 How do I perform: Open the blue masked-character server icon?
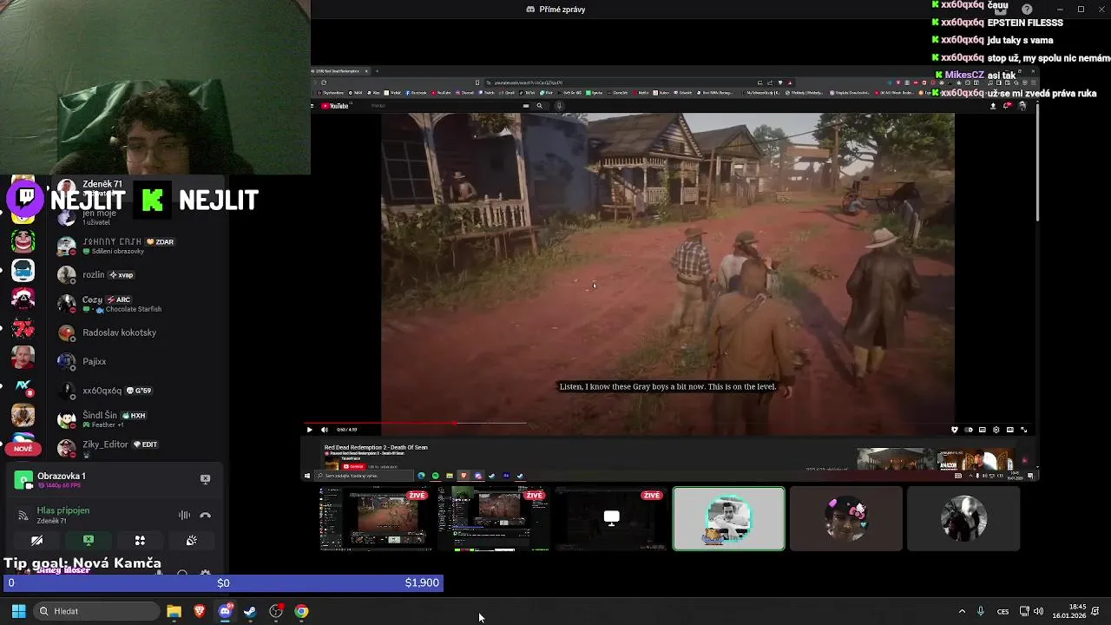click(x=23, y=270)
